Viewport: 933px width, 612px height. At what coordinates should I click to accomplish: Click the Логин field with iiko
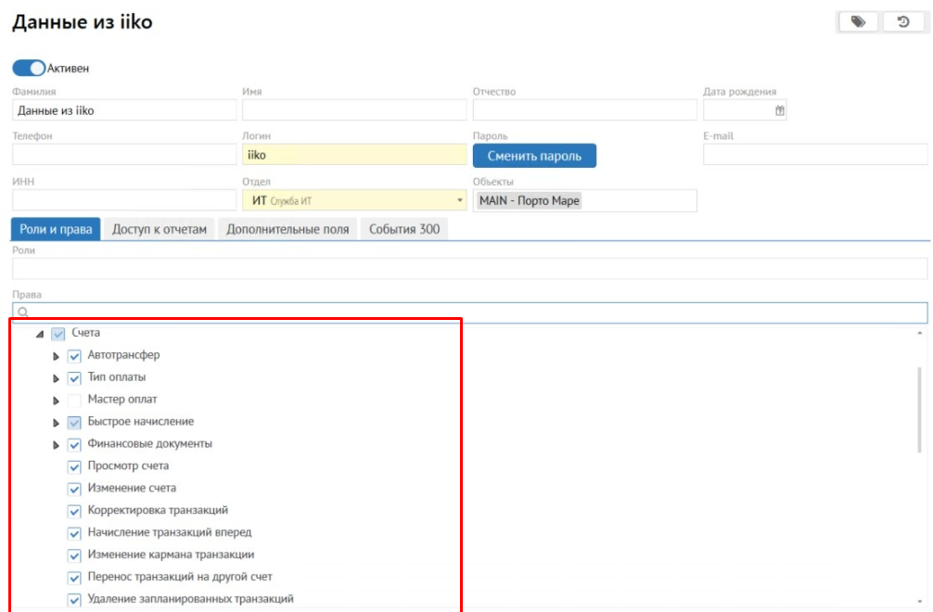(x=354, y=155)
